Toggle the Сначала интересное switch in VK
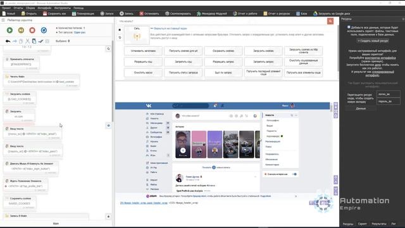The height and width of the screenshot is (228, 405). pos(294,174)
